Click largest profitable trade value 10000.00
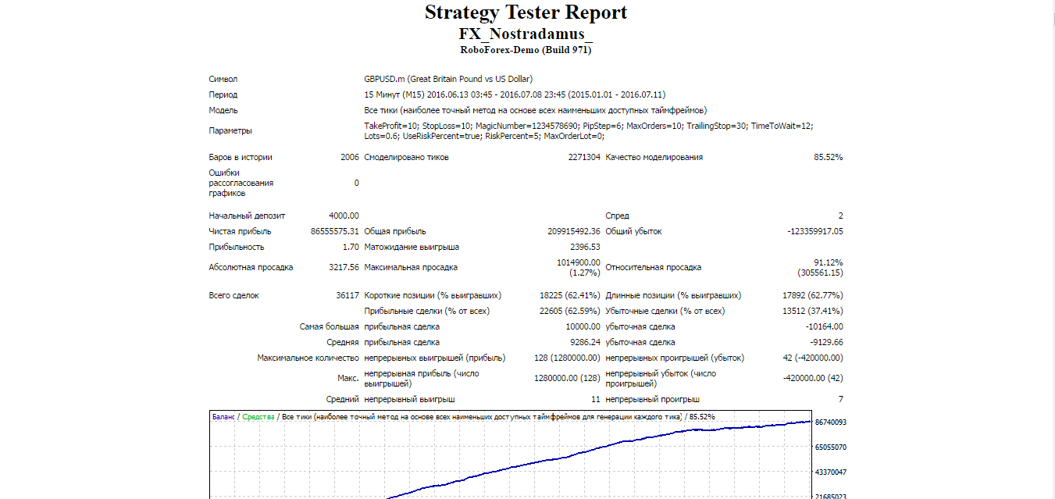The image size is (1055, 499). [583, 326]
